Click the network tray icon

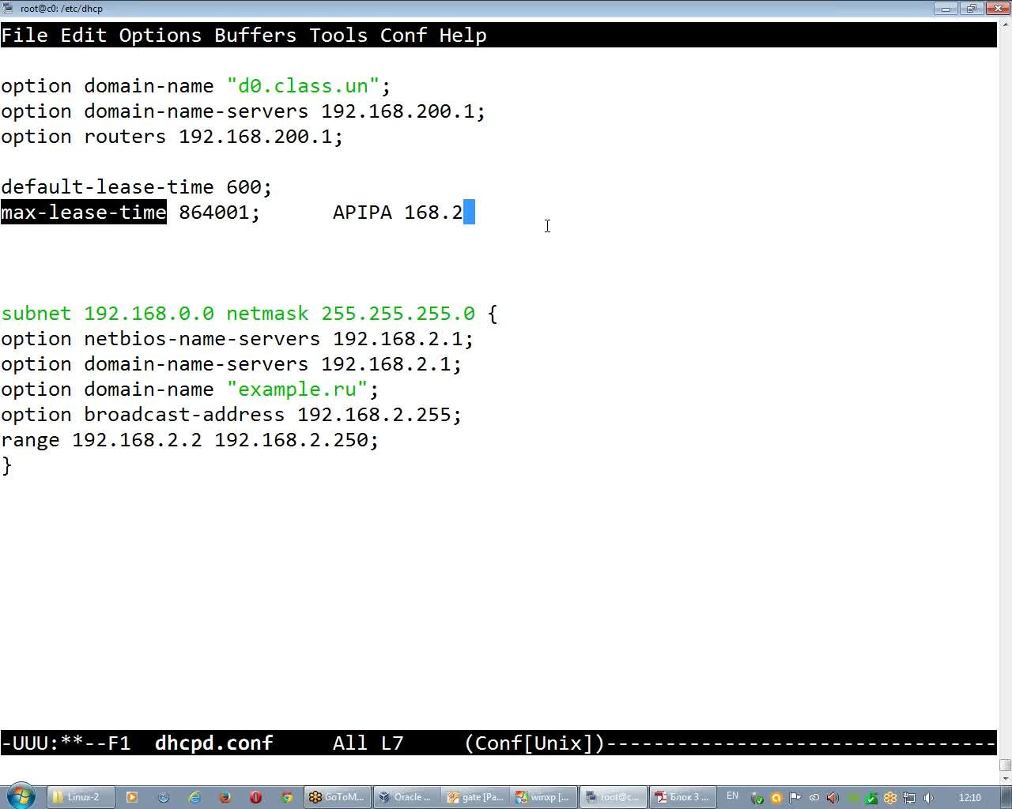909,797
